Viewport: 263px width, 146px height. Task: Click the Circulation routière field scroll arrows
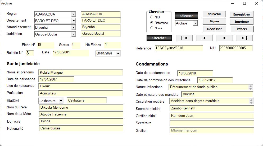[251, 101]
